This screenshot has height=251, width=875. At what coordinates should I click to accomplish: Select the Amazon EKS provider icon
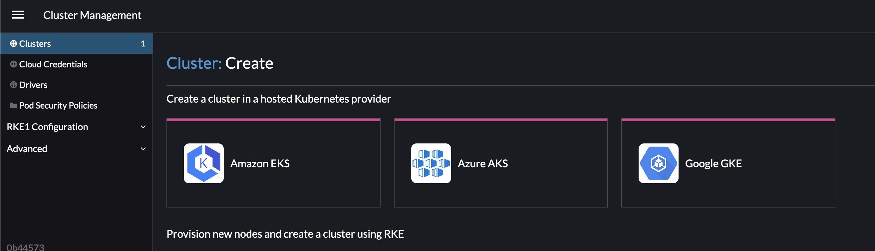(203, 163)
